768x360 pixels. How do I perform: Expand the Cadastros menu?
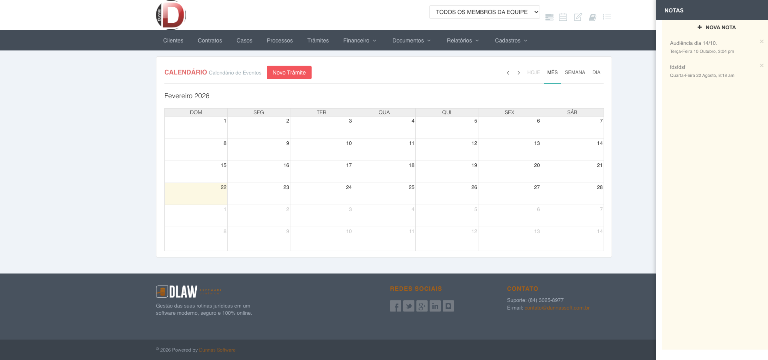click(511, 40)
